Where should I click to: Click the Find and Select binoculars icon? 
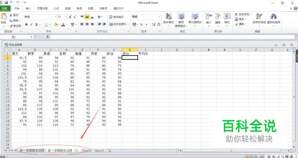pos(273,16)
